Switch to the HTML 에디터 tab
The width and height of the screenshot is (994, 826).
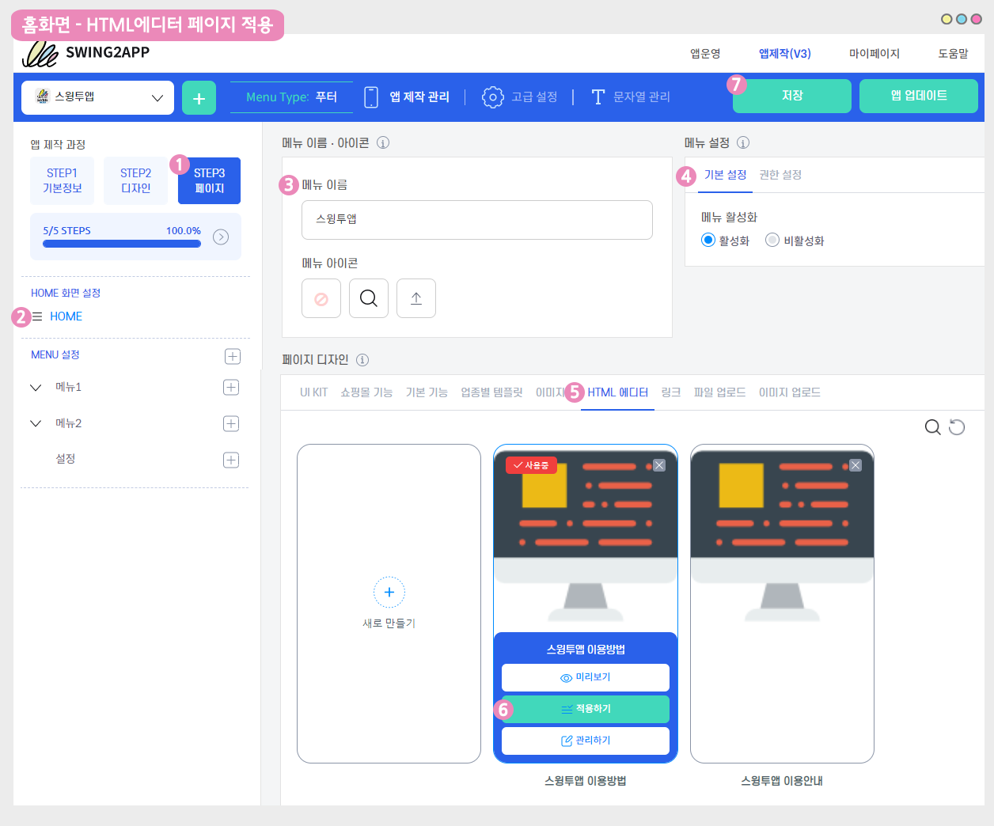point(617,392)
